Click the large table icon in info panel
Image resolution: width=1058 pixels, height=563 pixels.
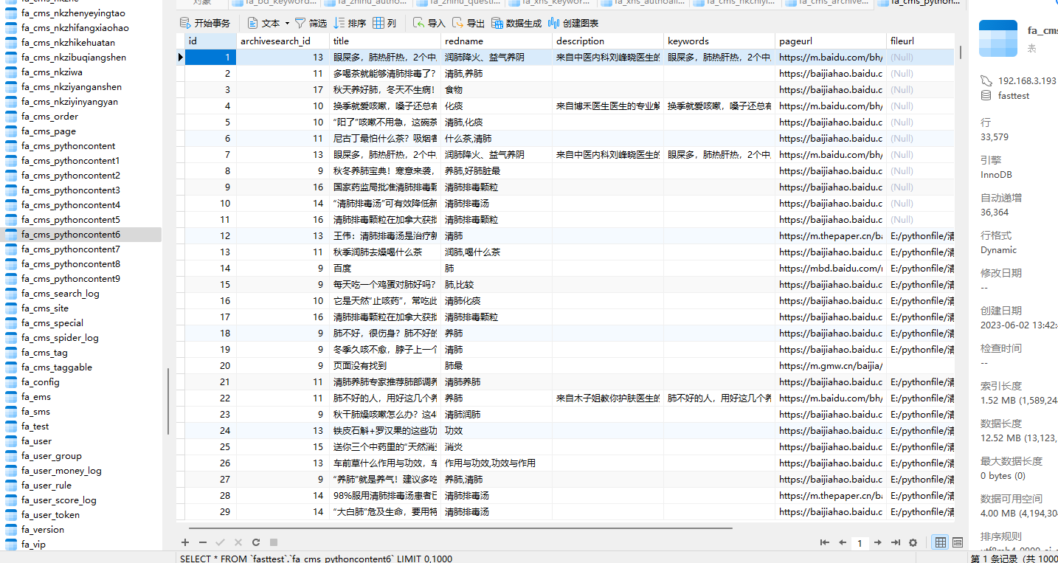[998, 39]
